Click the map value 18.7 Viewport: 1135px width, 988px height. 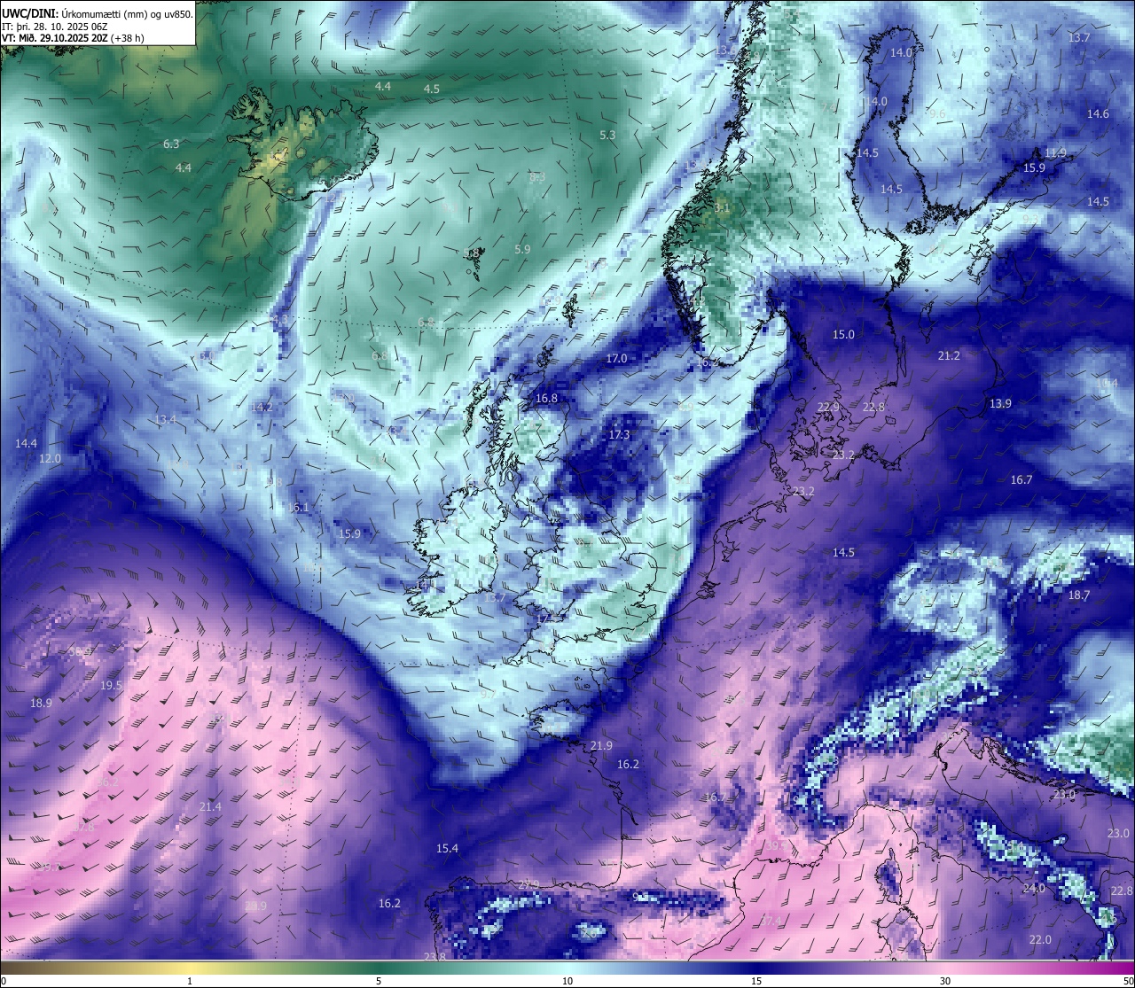[1079, 595]
